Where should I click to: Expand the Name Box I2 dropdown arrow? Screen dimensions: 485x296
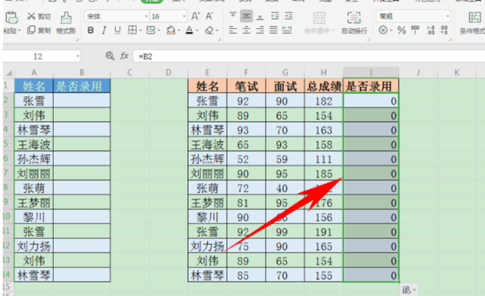tap(77, 56)
